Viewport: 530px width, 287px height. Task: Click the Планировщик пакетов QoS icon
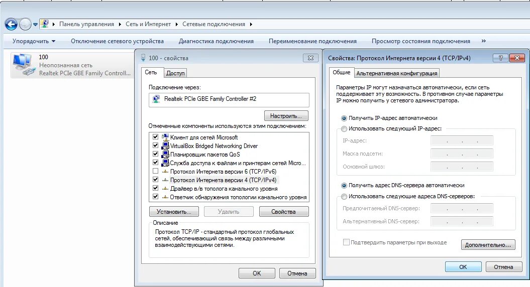(x=165, y=154)
